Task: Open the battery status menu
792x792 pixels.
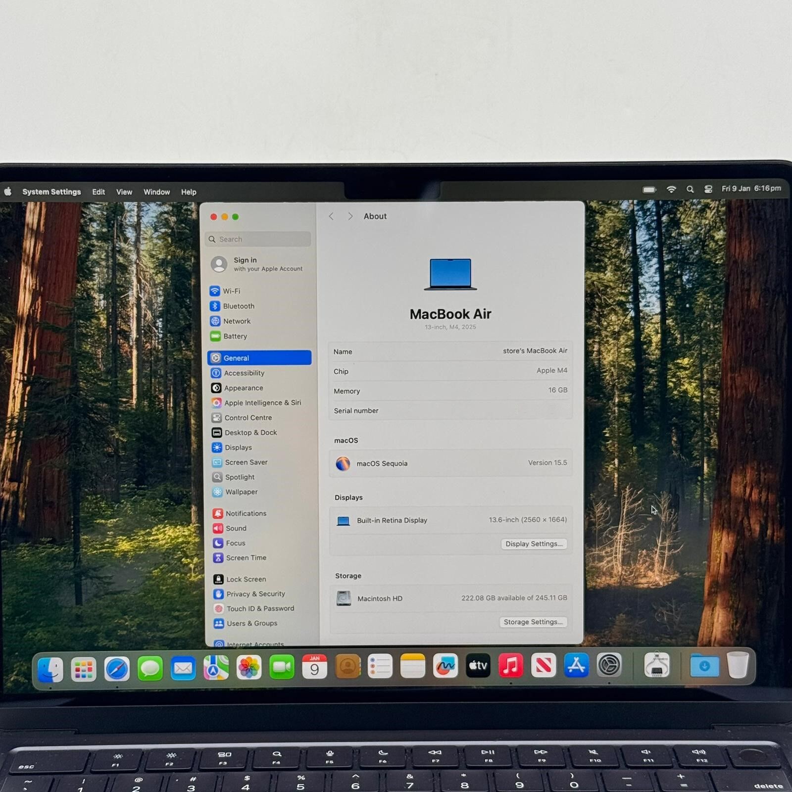Action: point(649,190)
